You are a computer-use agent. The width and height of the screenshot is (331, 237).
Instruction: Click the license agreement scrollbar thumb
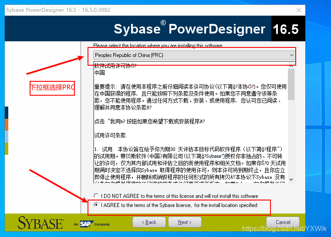pos(291,84)
